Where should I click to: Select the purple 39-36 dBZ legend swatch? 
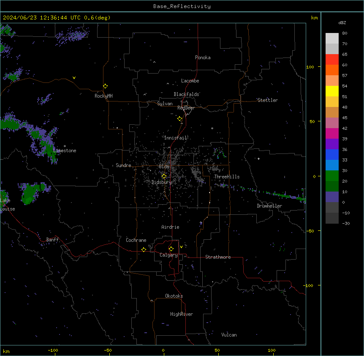pyautogui.click(x=332, y=144)
